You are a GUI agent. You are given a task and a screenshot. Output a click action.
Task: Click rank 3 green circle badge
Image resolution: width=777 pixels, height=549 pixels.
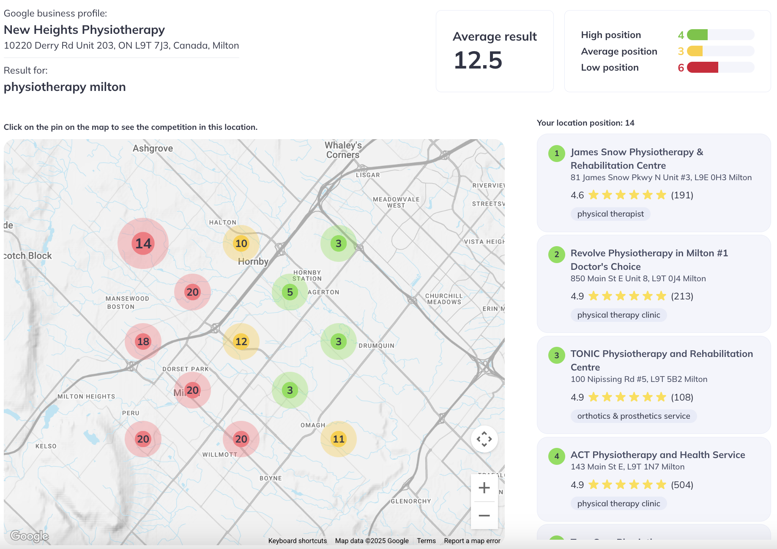click(x=557, y=355)
